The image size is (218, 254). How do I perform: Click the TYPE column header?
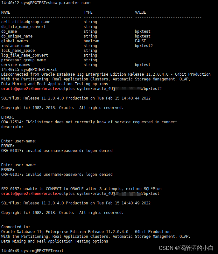tap(88, 12)
